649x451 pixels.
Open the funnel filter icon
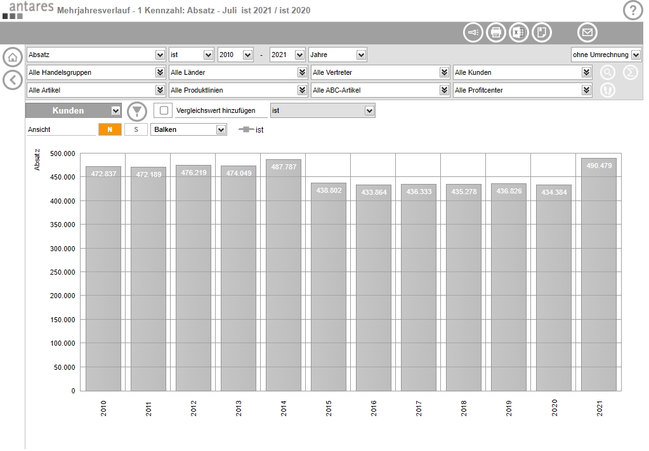point(136,111)
